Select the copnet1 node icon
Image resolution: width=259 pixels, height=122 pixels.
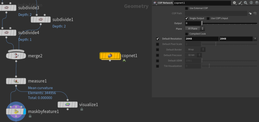tap(110, 56)
